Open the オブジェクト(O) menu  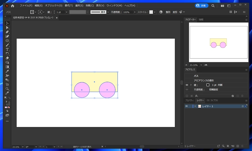click(x=53, y=6)
